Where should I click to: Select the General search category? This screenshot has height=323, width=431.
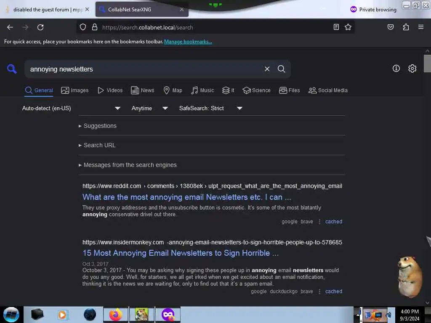click(39, 90)
